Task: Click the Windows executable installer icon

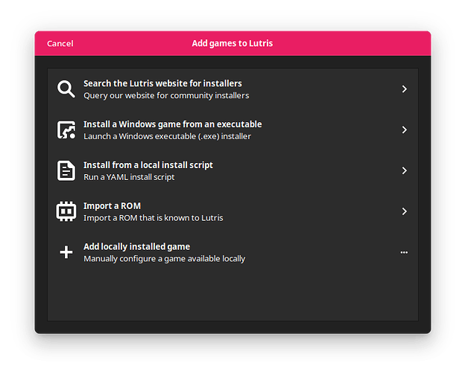Action: coord(66,129)
